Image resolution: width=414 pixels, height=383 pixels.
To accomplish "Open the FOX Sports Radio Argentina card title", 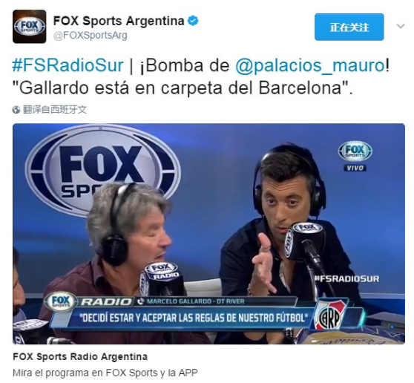I will coord(80,356).
